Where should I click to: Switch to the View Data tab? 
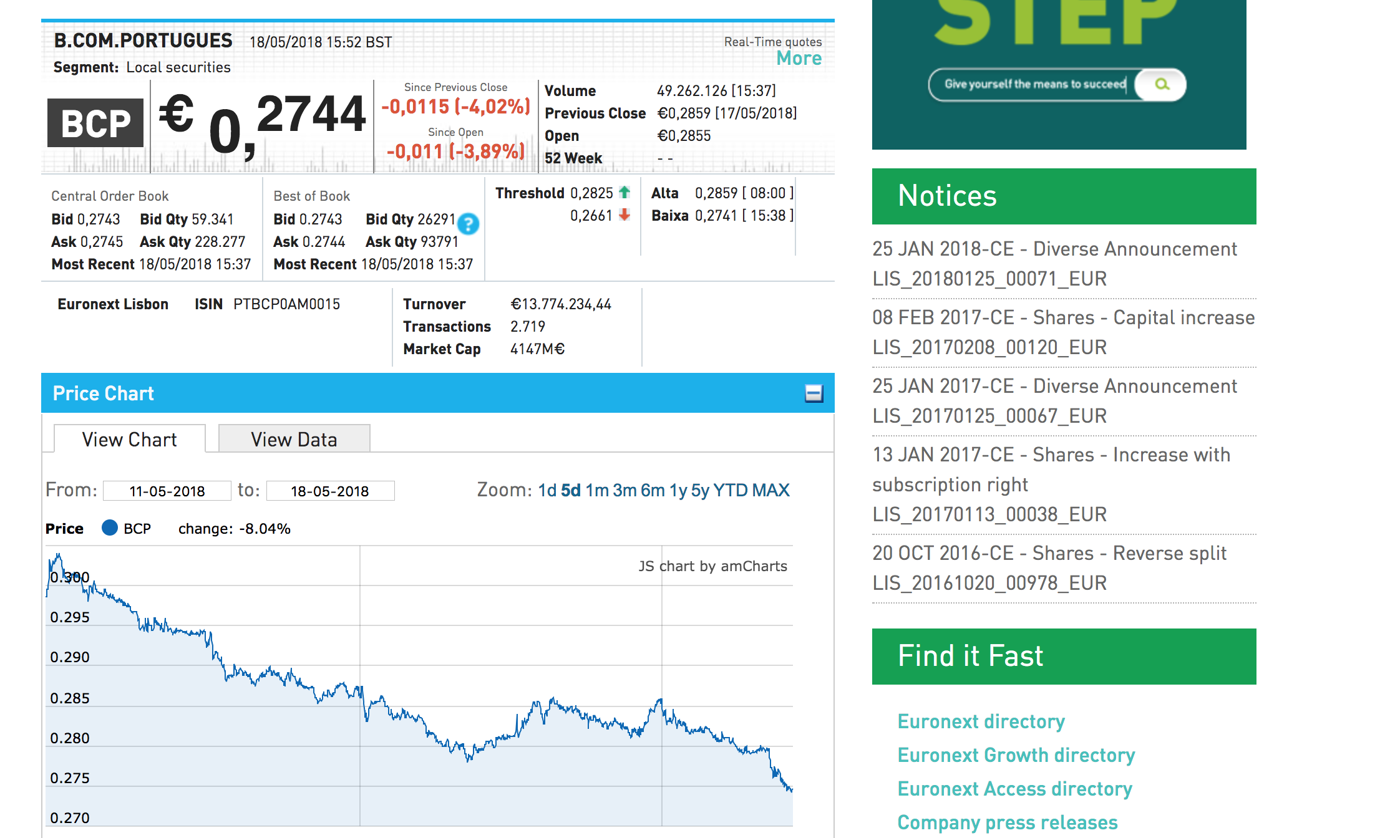coord(294,440)
